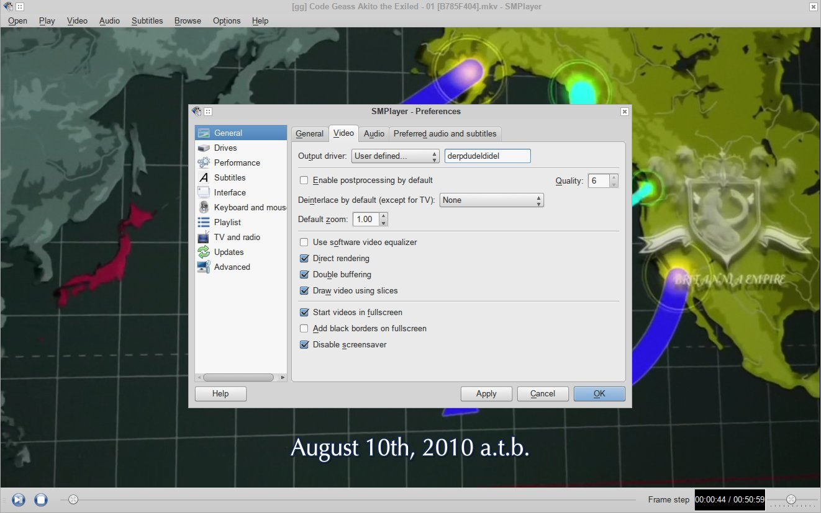Viewport: 821px width, 513px height.
Task: Click the OK button
Action: 599,394
